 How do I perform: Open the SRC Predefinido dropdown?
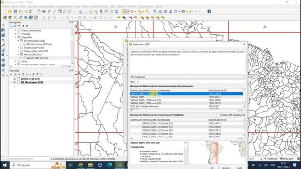(x=188, y=77)
